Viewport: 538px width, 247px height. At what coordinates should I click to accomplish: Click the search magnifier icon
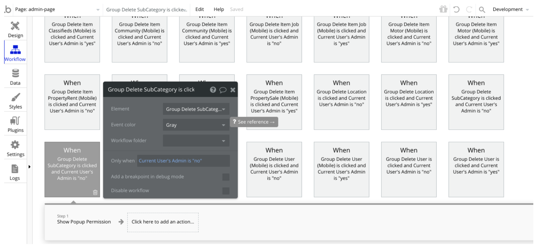[482, 9]
